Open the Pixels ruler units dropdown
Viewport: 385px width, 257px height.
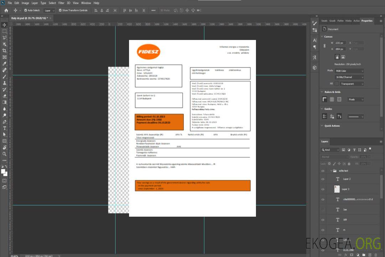(355, 100)
